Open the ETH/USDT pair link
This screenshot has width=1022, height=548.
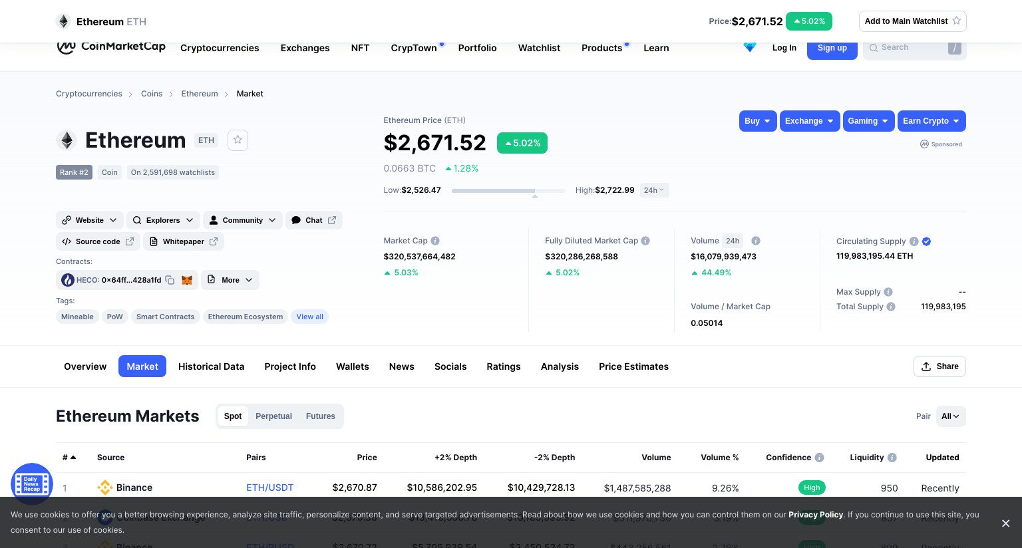point(269,487)
